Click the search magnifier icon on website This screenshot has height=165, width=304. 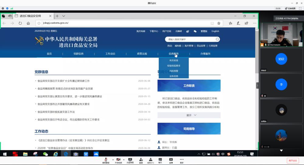pos(217,39)
